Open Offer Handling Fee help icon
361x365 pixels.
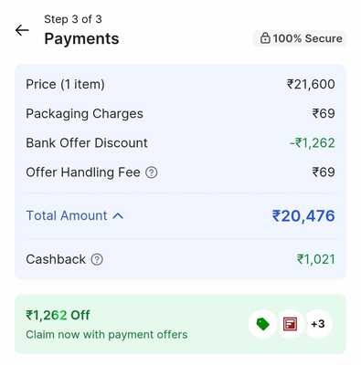(x=152, y=172)
